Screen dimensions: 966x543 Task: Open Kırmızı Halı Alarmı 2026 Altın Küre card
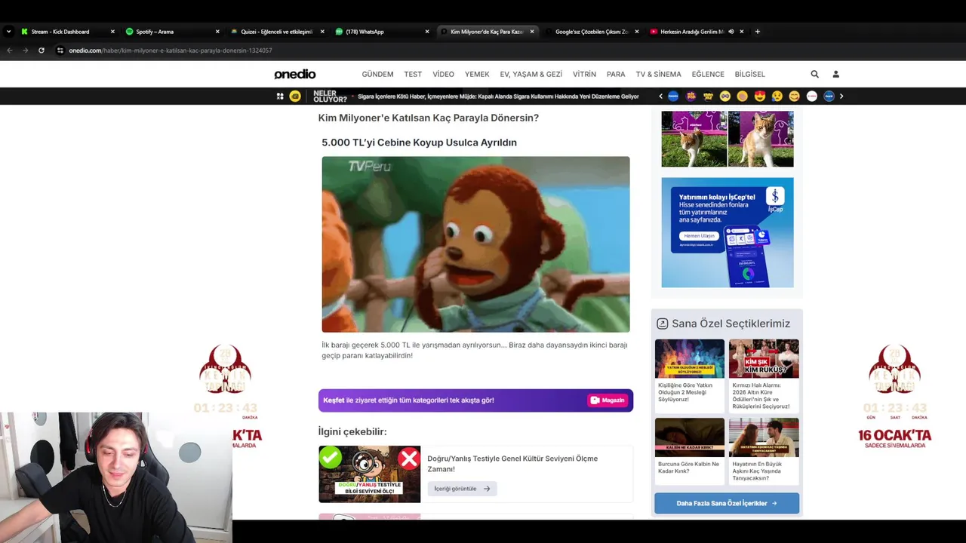pyautogui.click(x=764, y=376)
